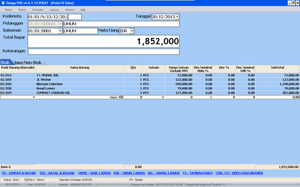
Task: Click the Hapus grid icon in entry row
Action: tap(121, 97)
